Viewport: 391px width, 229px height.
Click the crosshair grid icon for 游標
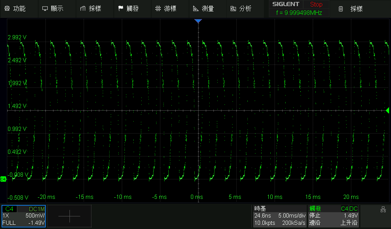[x=158, y=9]
